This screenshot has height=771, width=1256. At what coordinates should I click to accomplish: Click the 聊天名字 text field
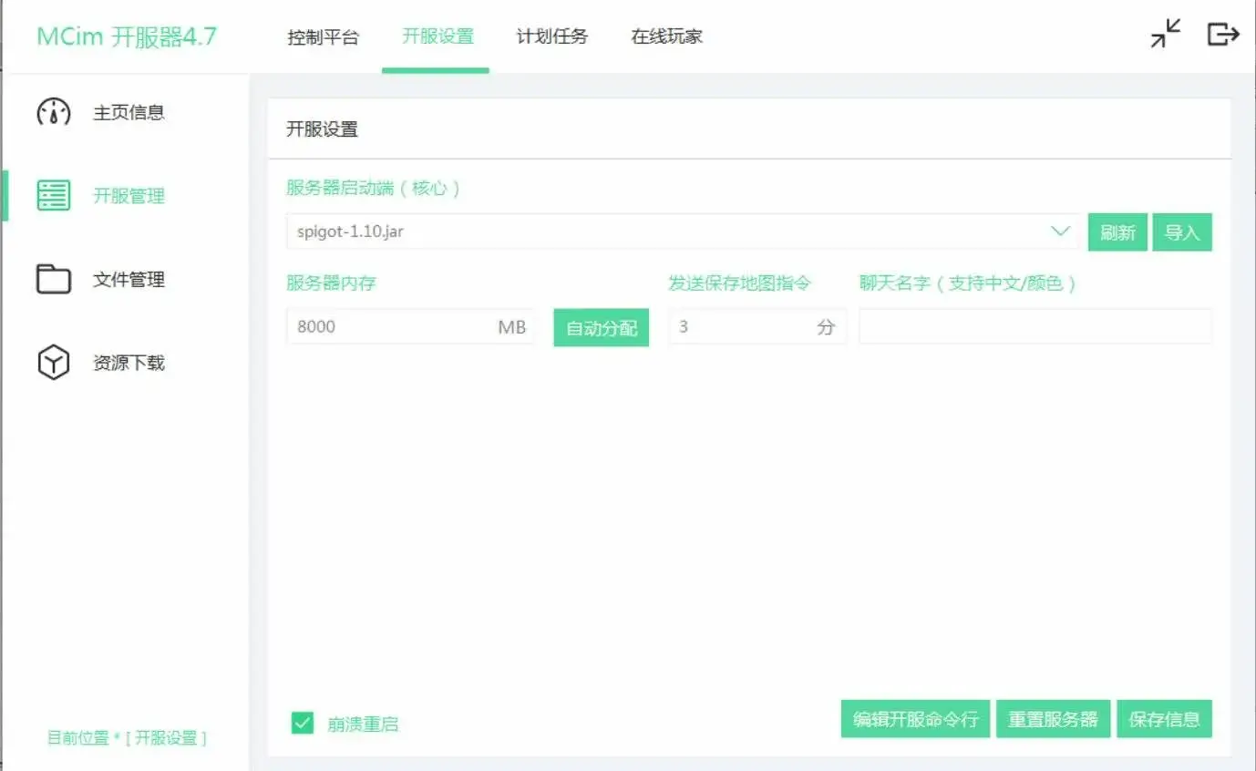(x=1035, y=326)
